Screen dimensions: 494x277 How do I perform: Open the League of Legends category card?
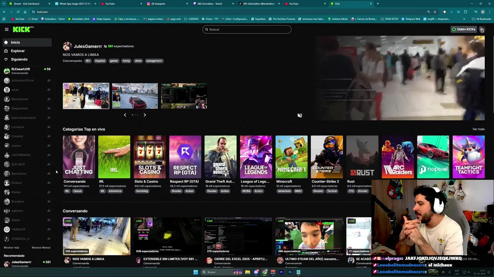tap(256, 157)
